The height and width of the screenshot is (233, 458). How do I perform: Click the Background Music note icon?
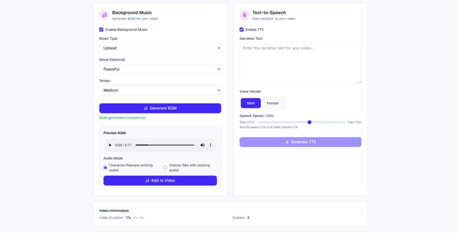105,15
